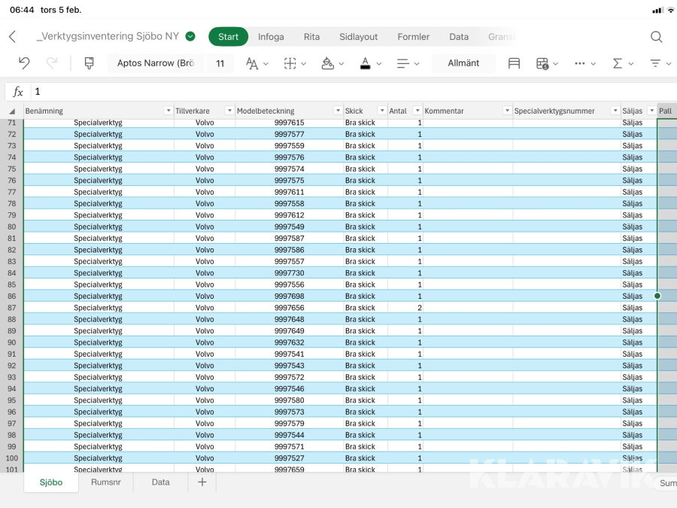677x508 pixels.
Task: Open the AutoSum sigma tool
Action: [x=618, y=63]
